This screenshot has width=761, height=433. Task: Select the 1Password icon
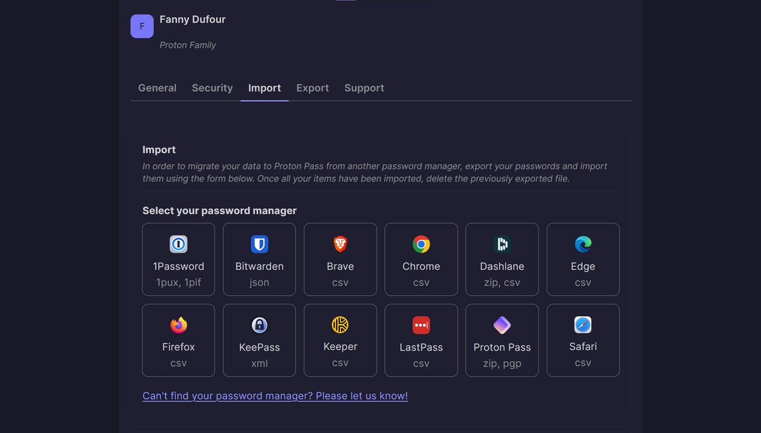[x=179, y=244]
